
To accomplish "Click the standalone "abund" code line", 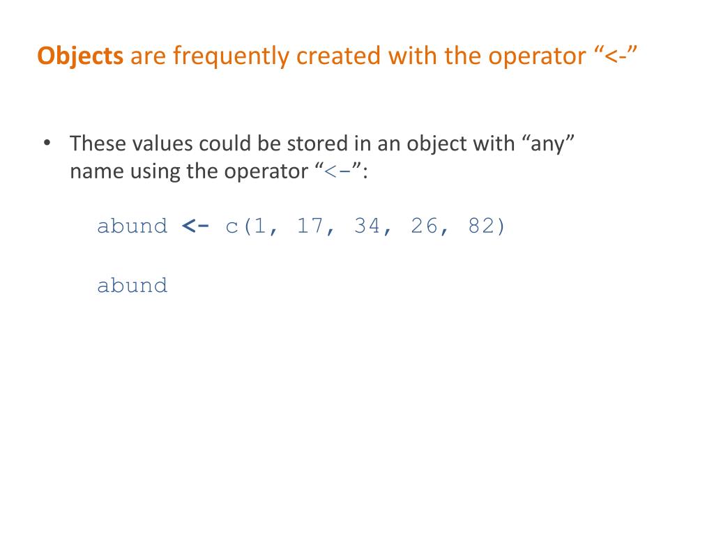I will (x=132, y=285).
